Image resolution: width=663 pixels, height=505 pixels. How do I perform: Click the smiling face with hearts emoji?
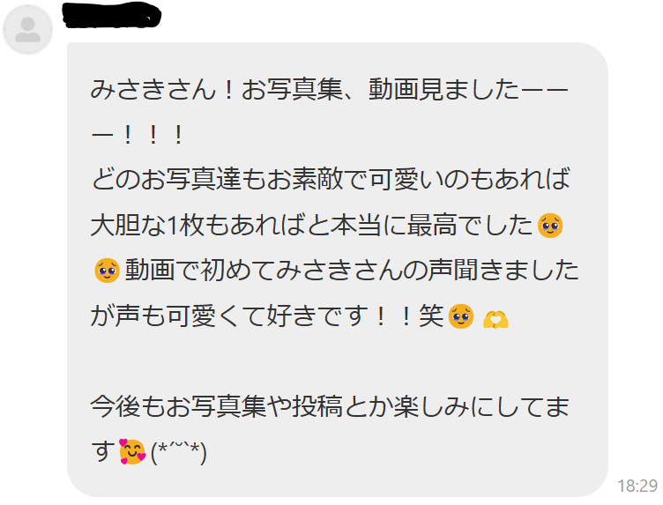pos(132,451)
